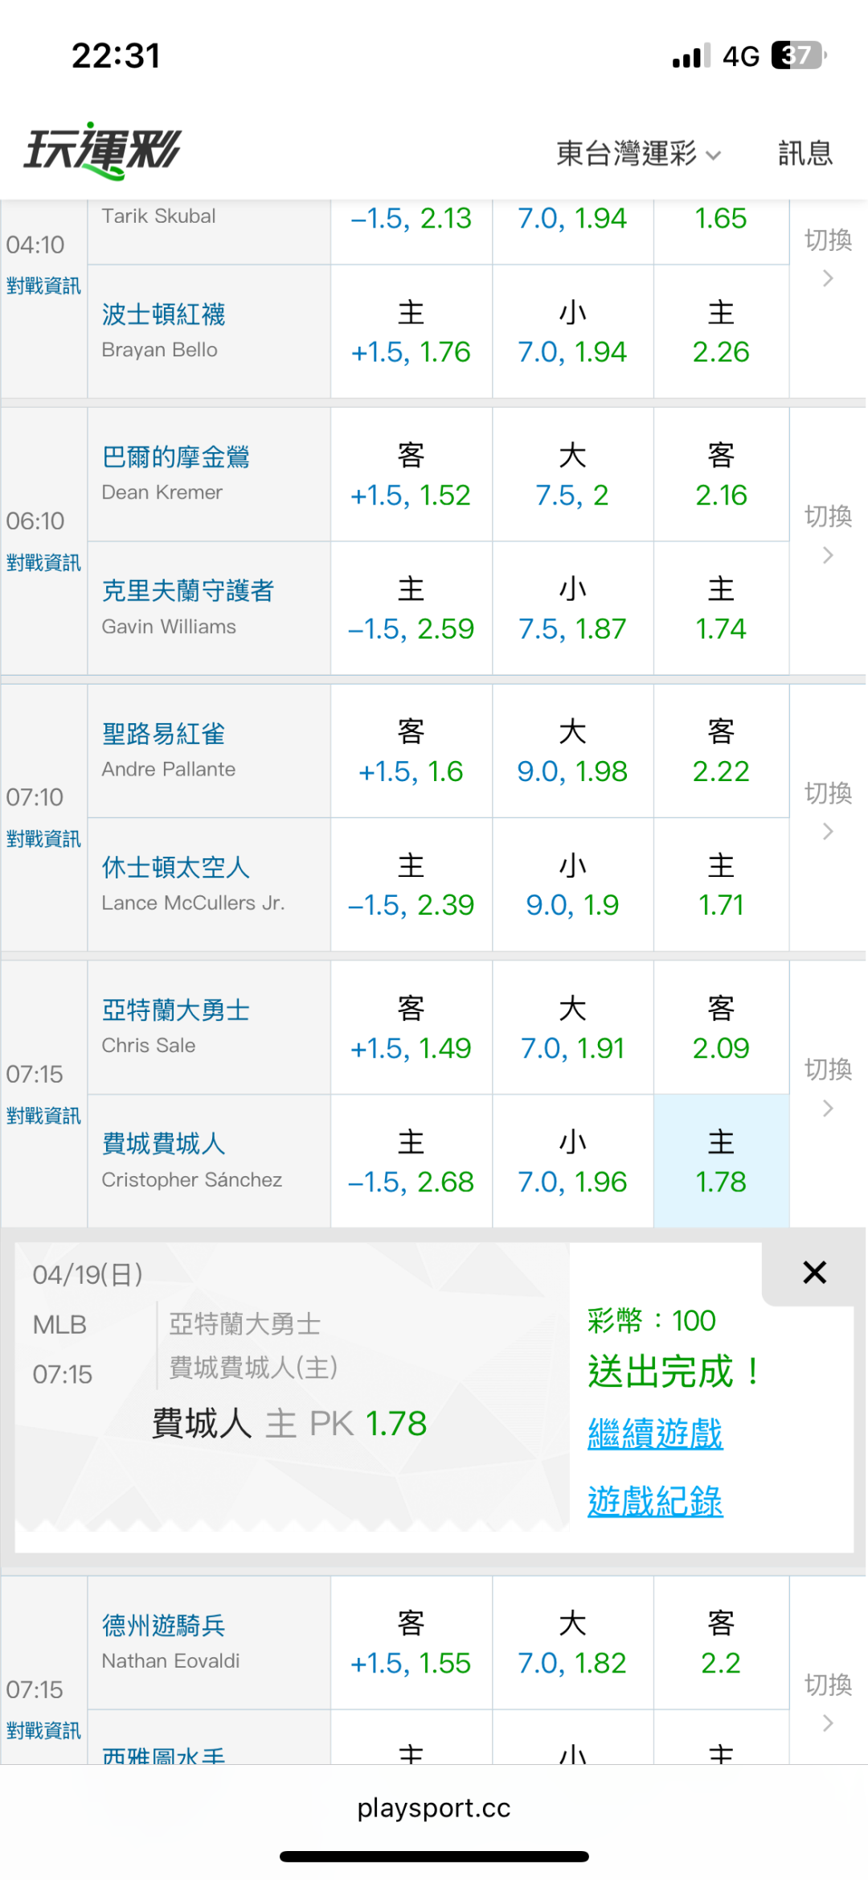Open 對戰資訊 for the 07:10 game

pyautogui.click(x=43, y=839)
